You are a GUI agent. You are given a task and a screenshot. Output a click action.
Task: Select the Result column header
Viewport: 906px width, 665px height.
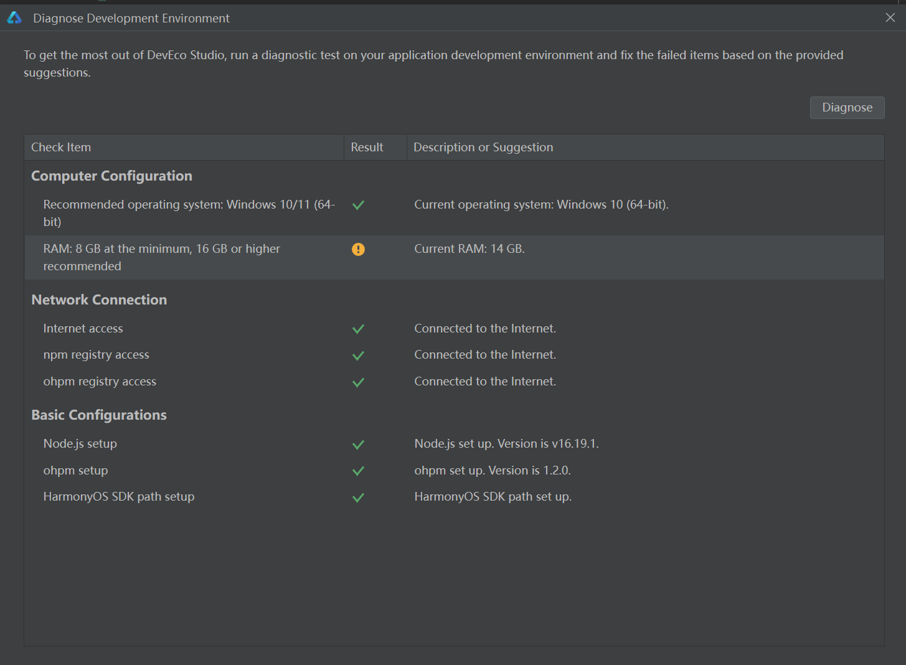[x=375, y=148]
